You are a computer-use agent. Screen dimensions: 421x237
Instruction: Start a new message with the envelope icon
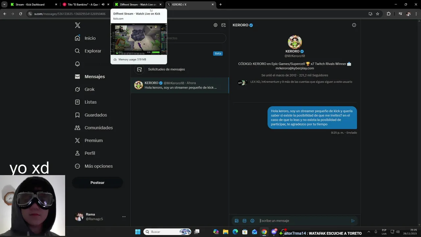tap(224, 25)
